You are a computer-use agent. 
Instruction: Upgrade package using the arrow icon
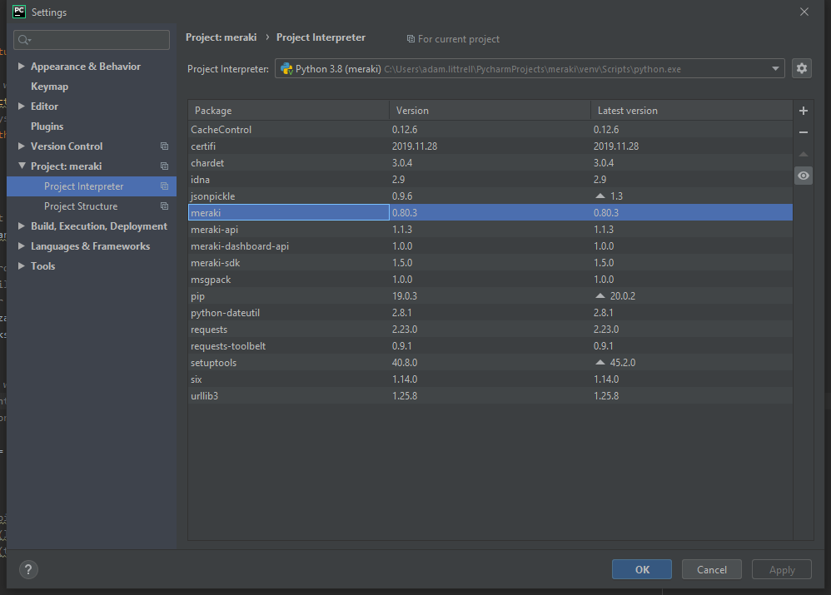coord(803,154)
